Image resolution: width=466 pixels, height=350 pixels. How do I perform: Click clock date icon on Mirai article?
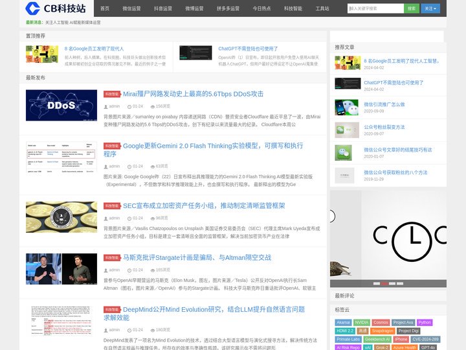129,106
